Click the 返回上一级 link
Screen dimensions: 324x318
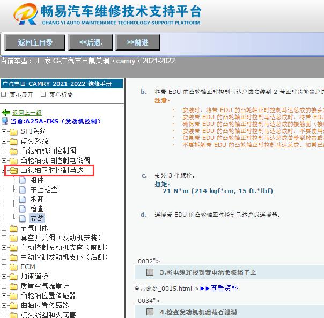pyautogui.click(x=27, y=113)
